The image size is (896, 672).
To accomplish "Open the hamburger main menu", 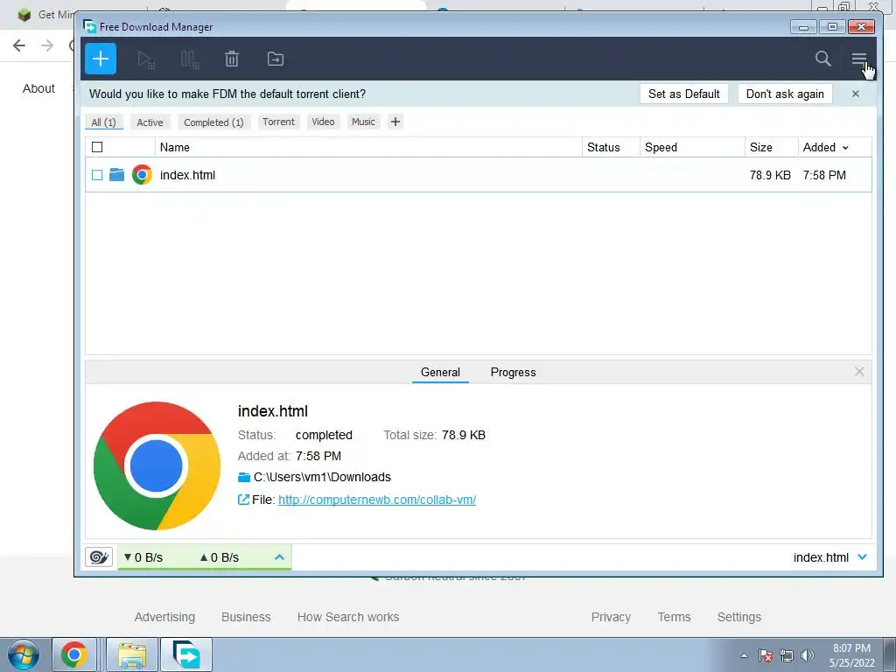I will pos(859,59).
